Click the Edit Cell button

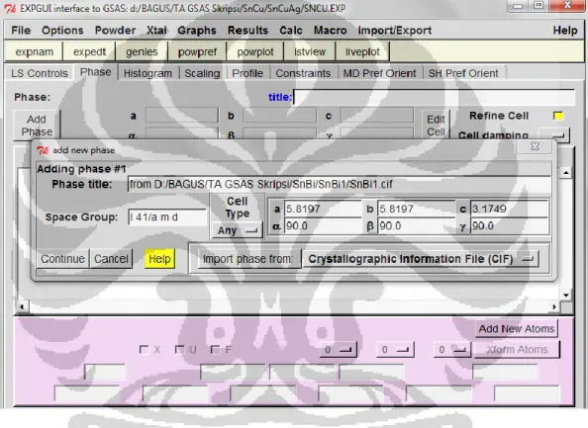click(x=436, y=126)
